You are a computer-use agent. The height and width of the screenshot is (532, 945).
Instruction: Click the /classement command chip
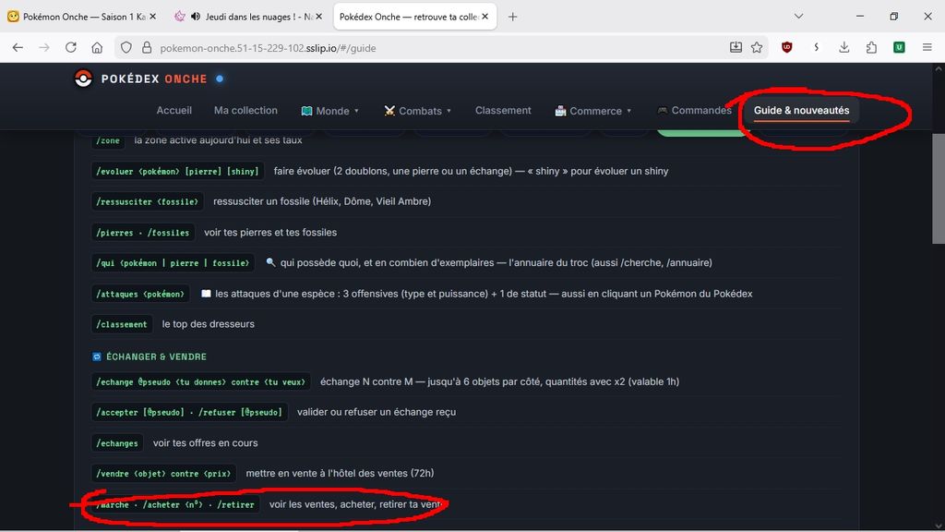122,324
